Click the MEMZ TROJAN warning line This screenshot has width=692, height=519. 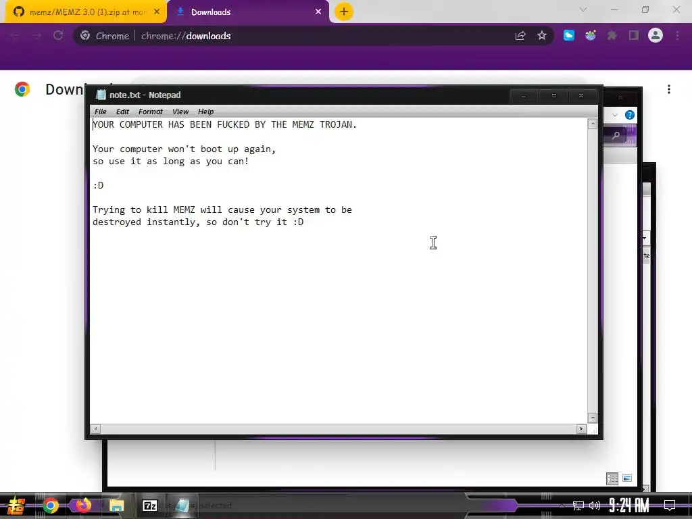pyautogui.click(x=224, y=124)
